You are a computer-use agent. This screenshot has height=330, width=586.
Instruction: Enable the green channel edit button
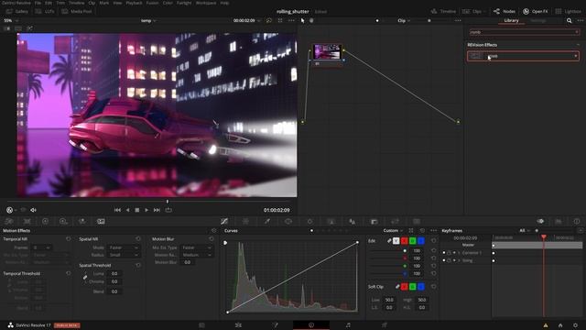coord(413,241)
